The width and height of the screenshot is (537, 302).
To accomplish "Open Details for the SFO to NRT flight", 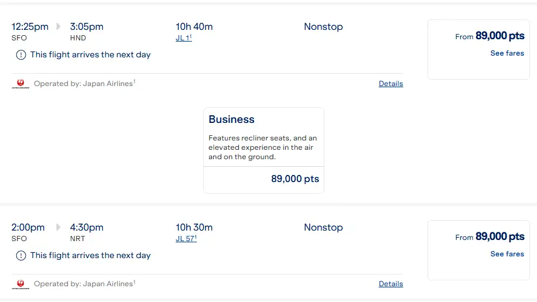I will tap(391, 284).
